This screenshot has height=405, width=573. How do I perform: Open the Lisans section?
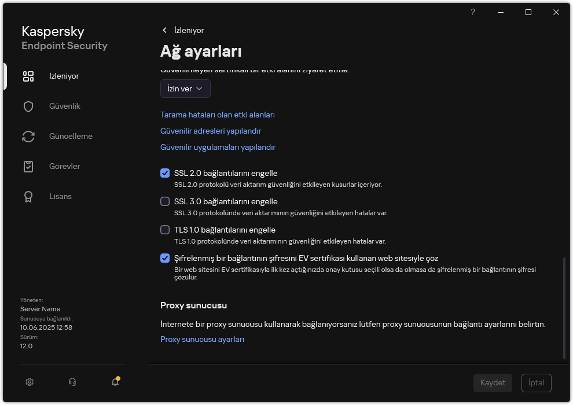(x=60, y=196)
